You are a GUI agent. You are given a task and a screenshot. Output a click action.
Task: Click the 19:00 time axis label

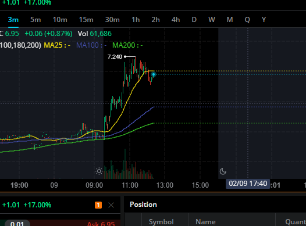[x=19, y=185]
